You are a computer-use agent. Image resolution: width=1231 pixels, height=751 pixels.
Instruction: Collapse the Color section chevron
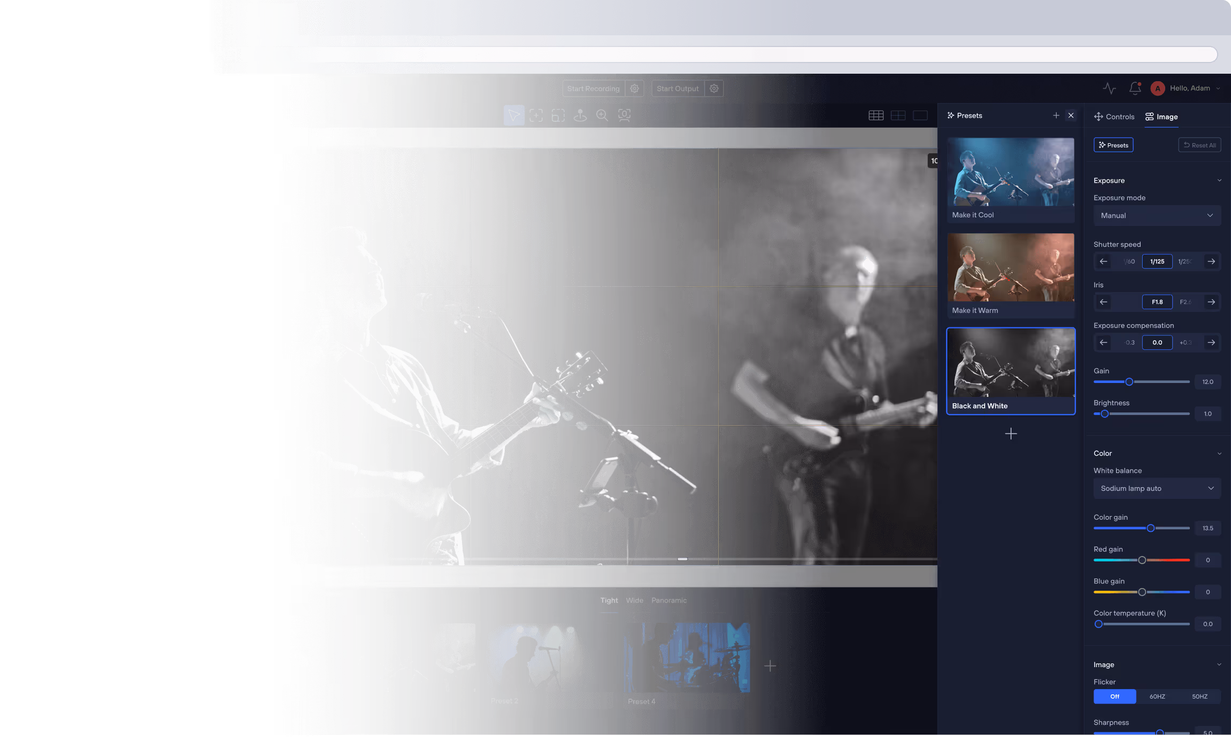1219,453
